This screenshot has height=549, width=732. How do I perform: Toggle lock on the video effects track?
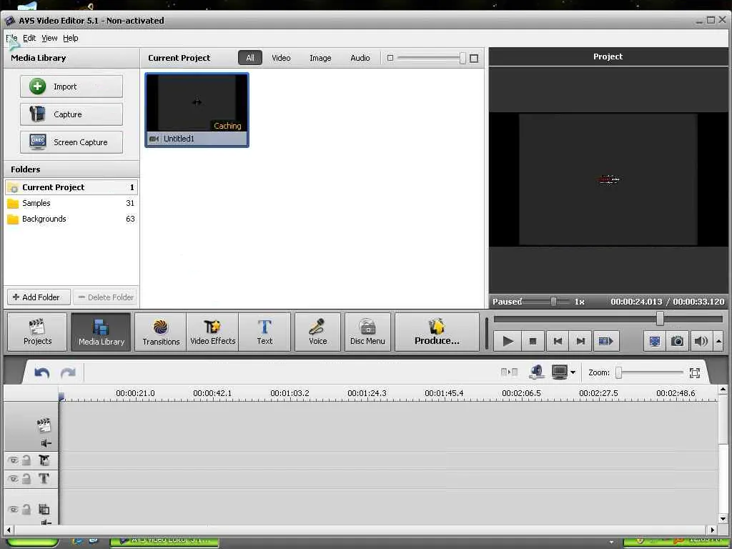[26, 461]
